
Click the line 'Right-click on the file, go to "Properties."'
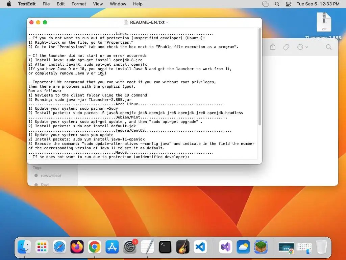tap(81, 42)
